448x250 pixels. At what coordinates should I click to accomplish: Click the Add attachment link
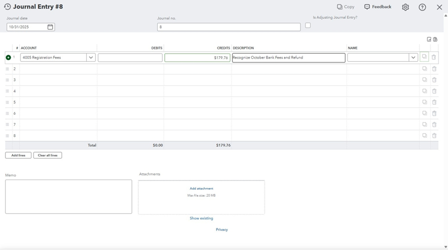point(201,188)
